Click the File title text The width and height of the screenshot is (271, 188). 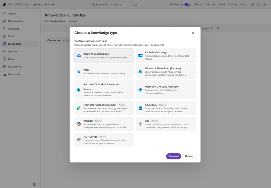(x=147, y=121)
